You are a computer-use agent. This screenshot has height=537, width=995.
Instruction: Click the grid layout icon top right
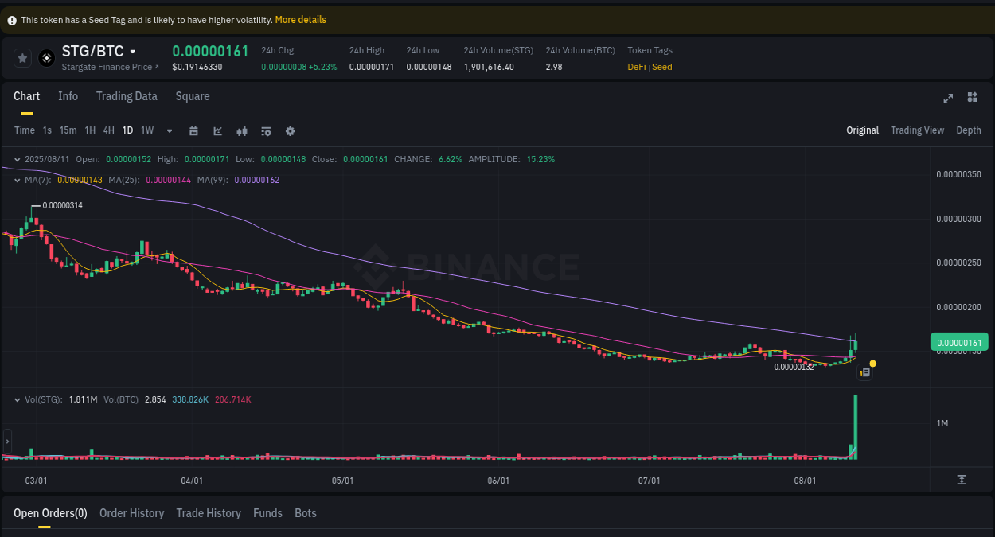(x=972, y=98)
